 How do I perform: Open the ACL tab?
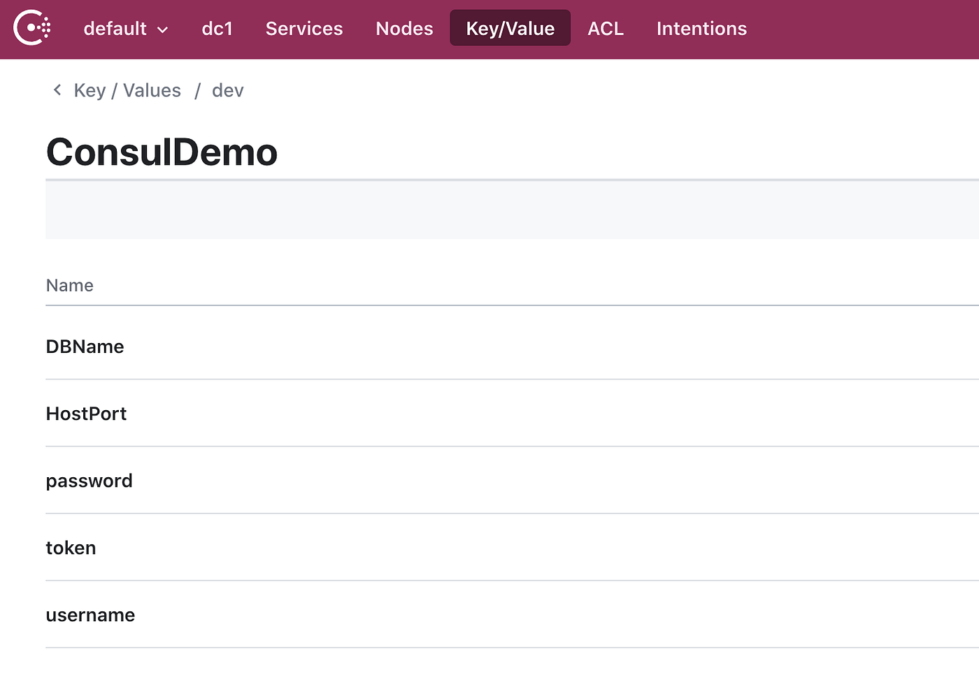[x=606, y=29]
